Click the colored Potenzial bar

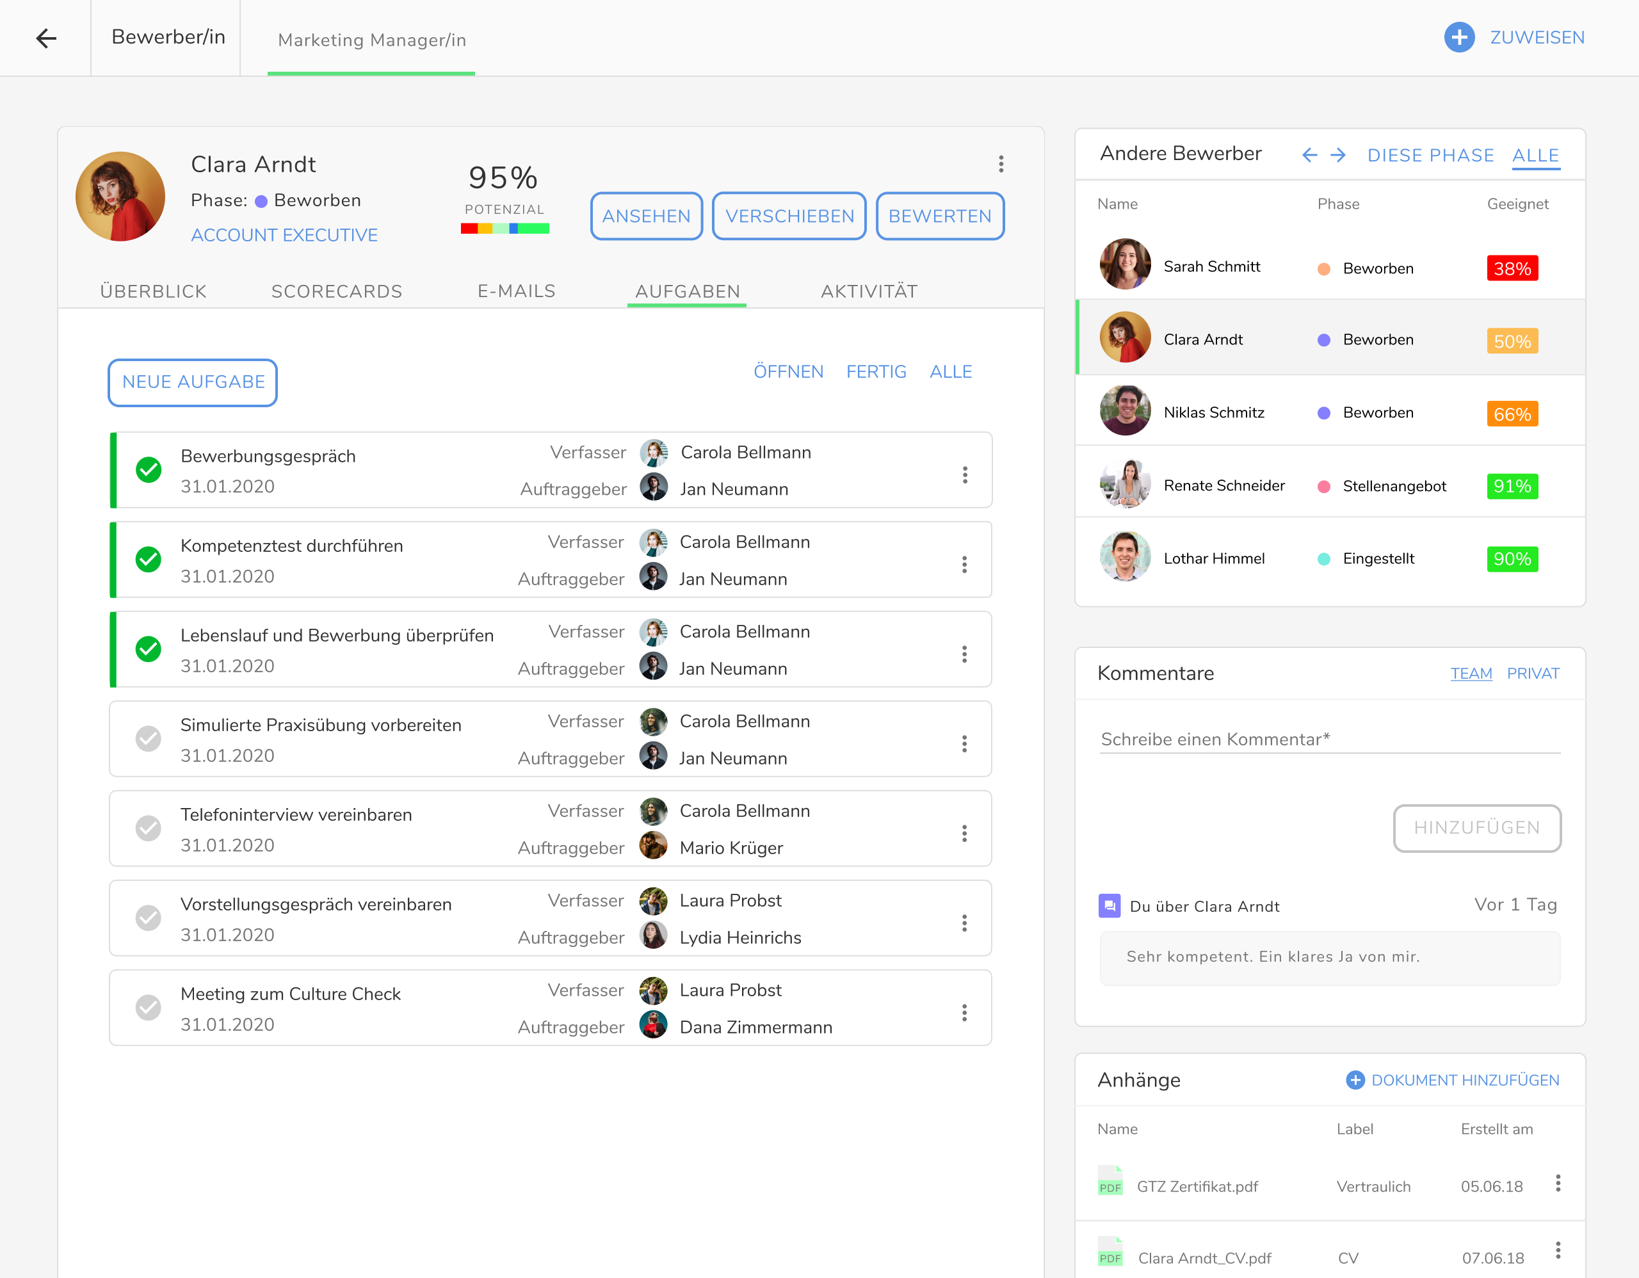pos(505,229)
